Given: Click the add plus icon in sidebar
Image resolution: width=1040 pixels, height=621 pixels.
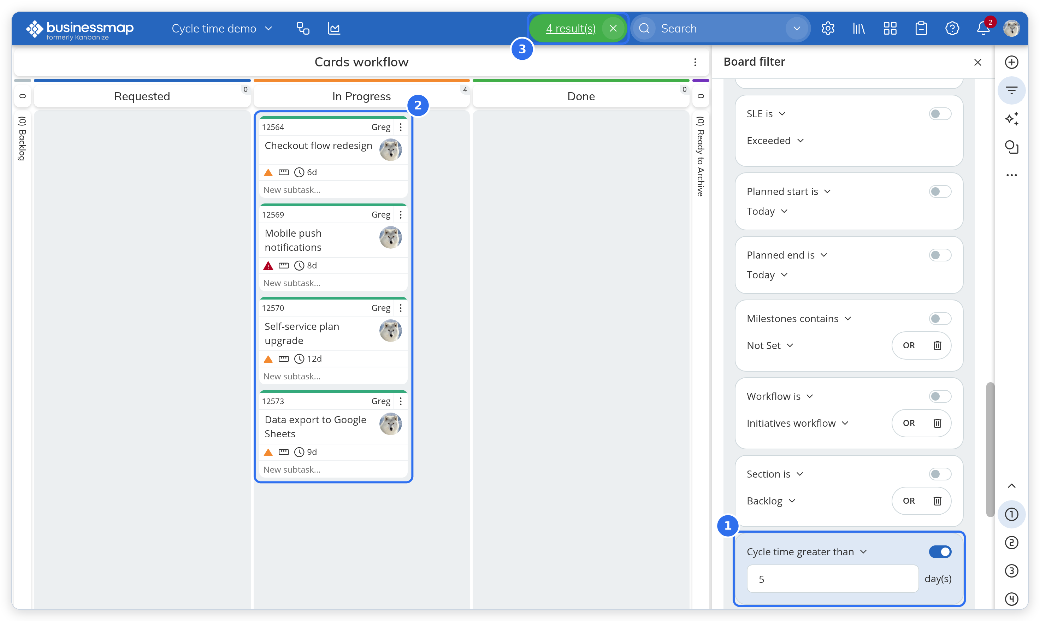Looking at the screenshot, I should (1011, 63).
